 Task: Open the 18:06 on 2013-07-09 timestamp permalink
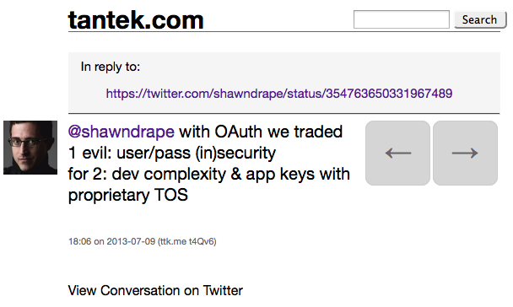pos(111,241)
